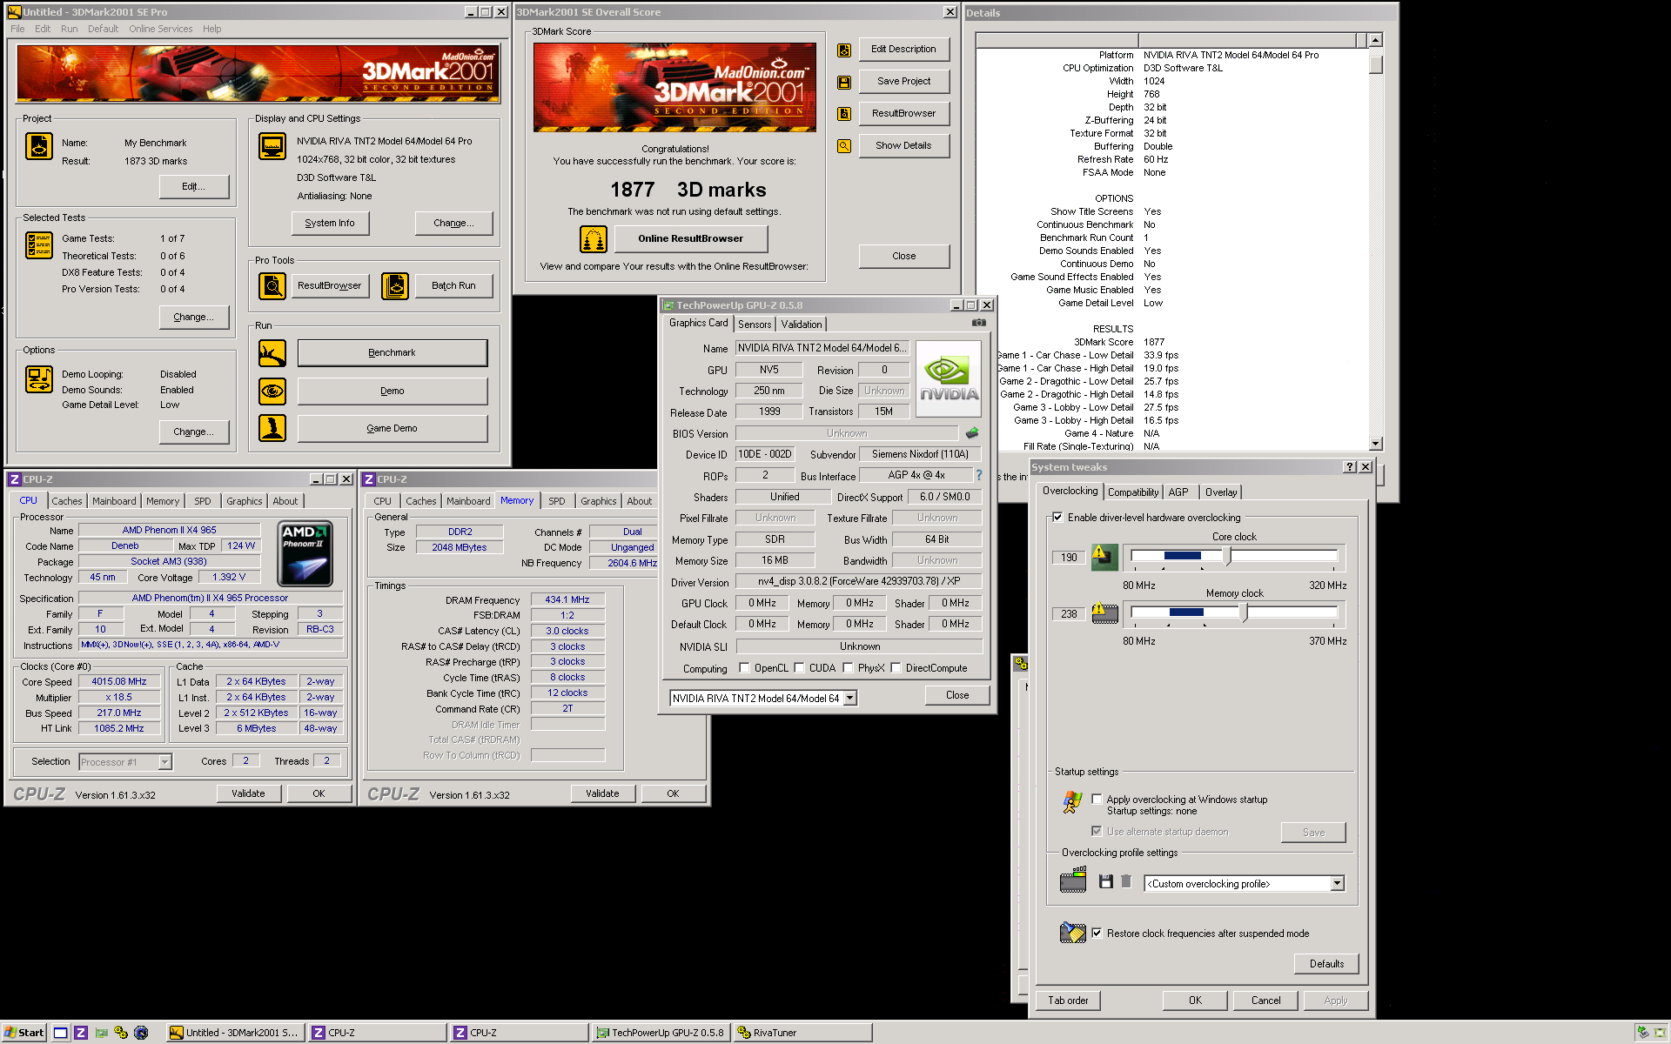Click the Bus Interface question mark in GPU-Z
The height and width of the screenshot is (1044, 1671).
(979, 475)
